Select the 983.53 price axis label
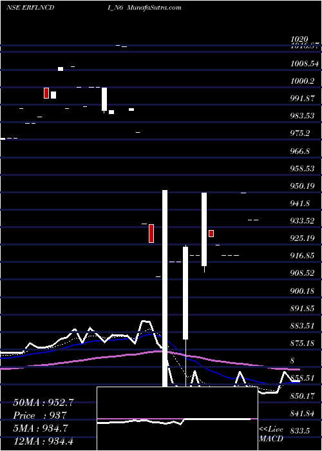 pyautogui.click(x=302, y=116)
